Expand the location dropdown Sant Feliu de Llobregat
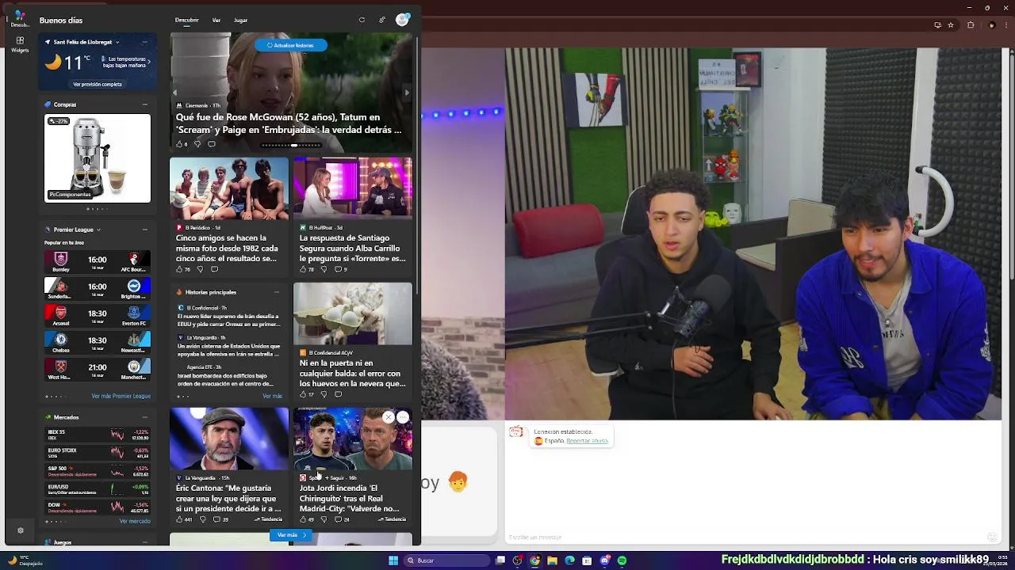This screenshot has height=570, width=1015. 117,42
